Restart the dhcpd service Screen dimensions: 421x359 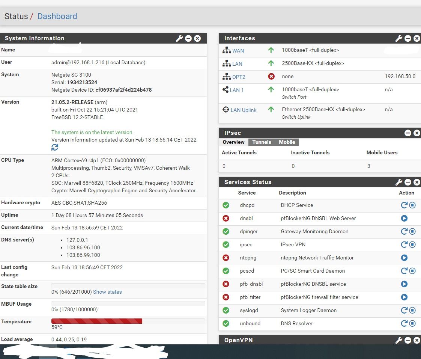pos(404,205)
